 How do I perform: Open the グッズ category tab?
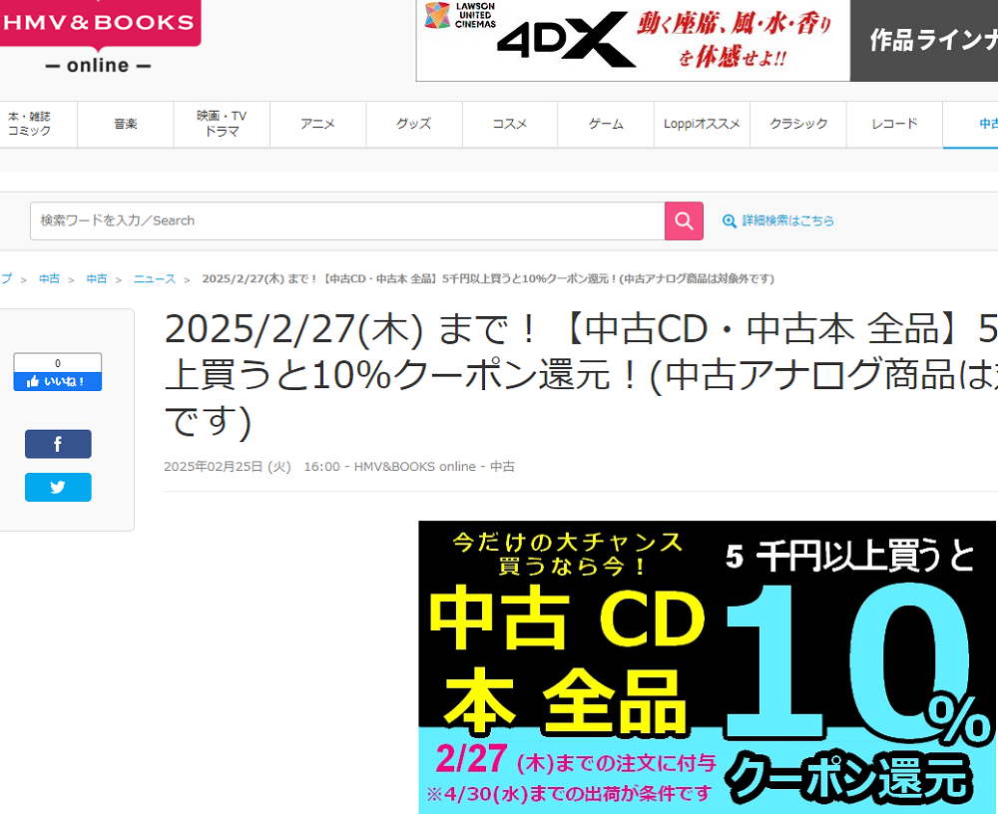(x=414, y=124)
